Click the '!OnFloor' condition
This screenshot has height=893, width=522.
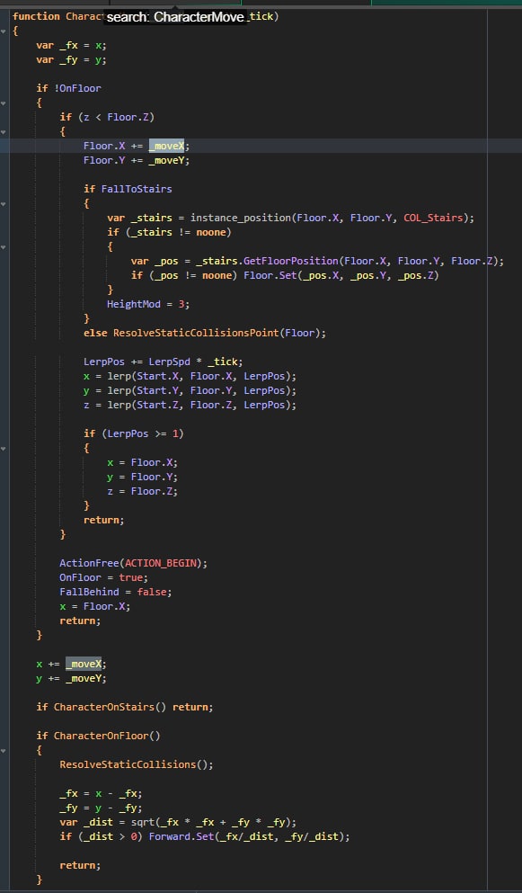pos(77,88)
